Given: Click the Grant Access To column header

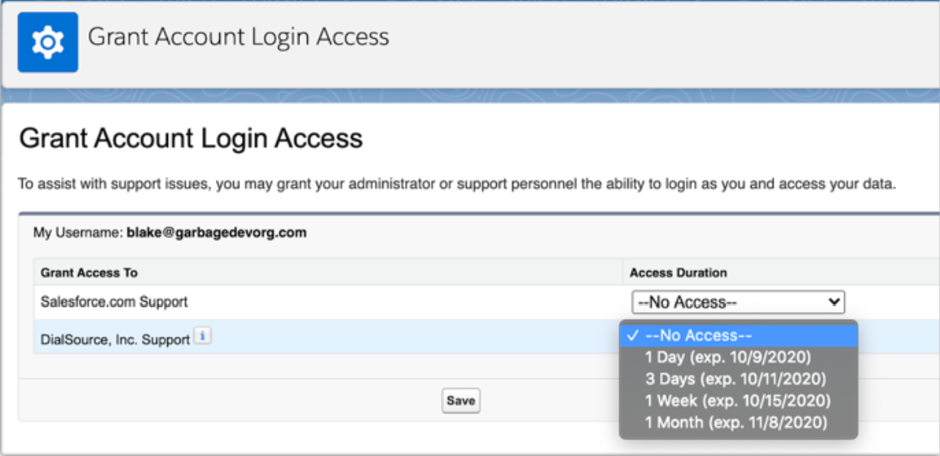Looking at the screenshot, I should [x=89, y=273].
